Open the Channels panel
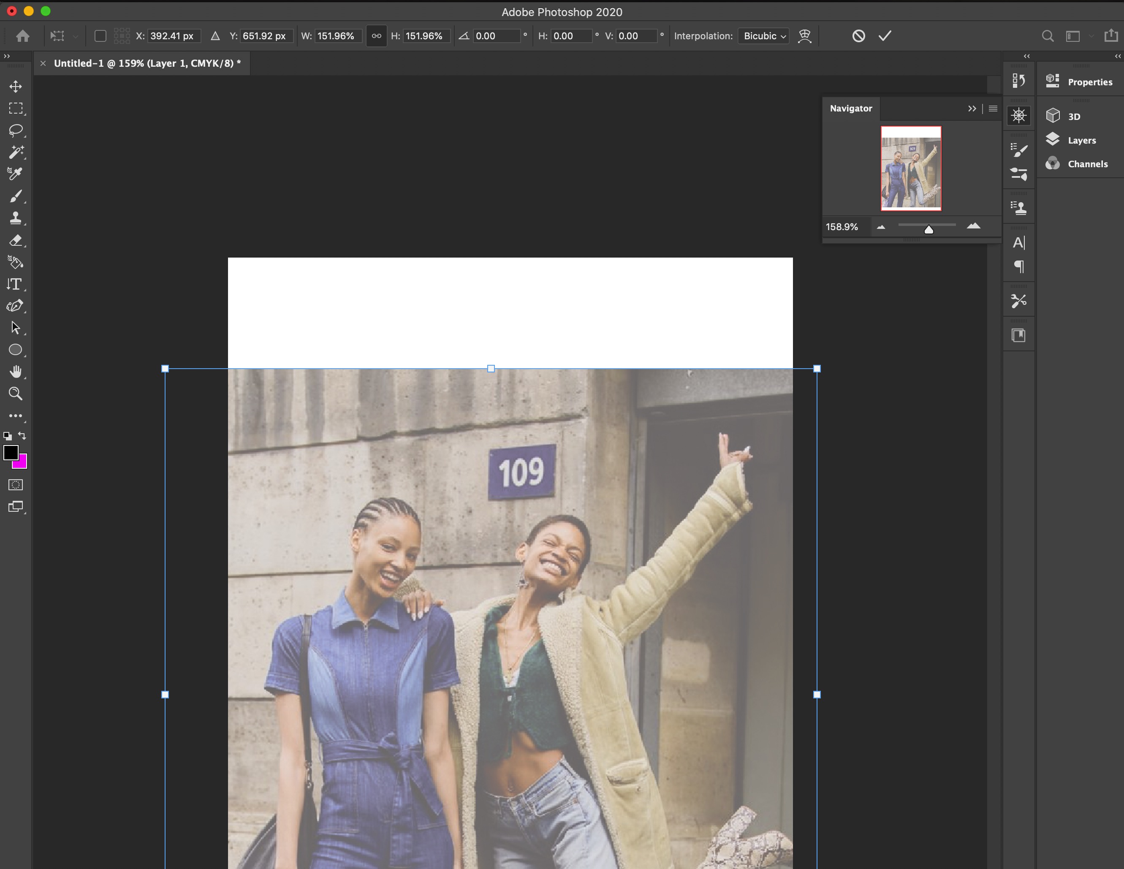Viewport: 1124px width, 869px height. (1086, 164)
